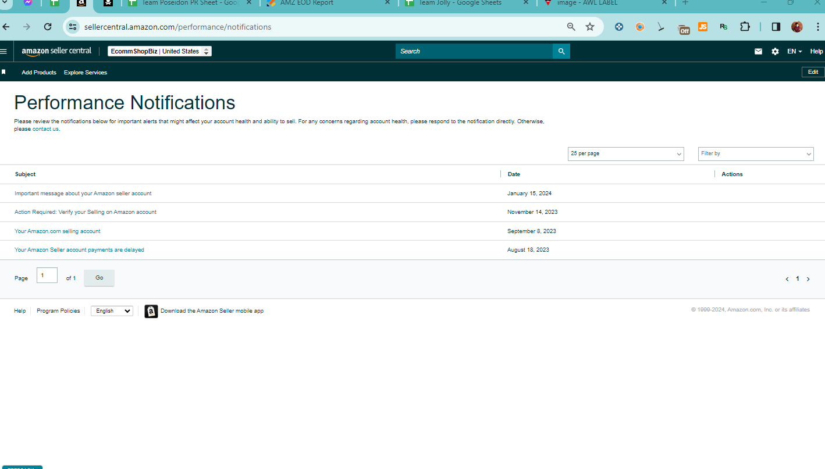Expand the Filter by dropdown
Viewport: 825px width, 469px height.
pos(756,153)
